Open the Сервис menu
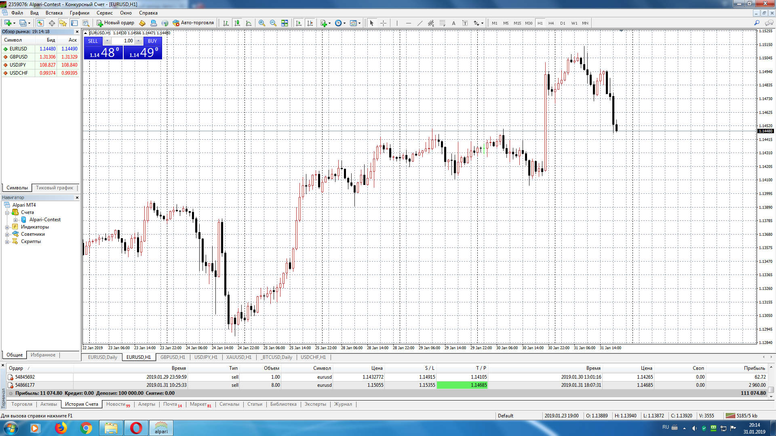776x436 pixels. pyautogui.click(x=104, y=13)
